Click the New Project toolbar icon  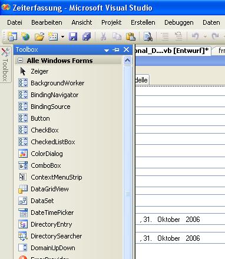click(12, 36)
